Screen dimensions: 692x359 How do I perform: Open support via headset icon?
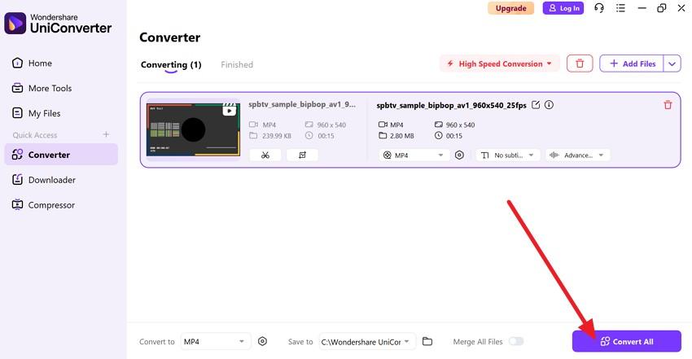click(599, 8)
